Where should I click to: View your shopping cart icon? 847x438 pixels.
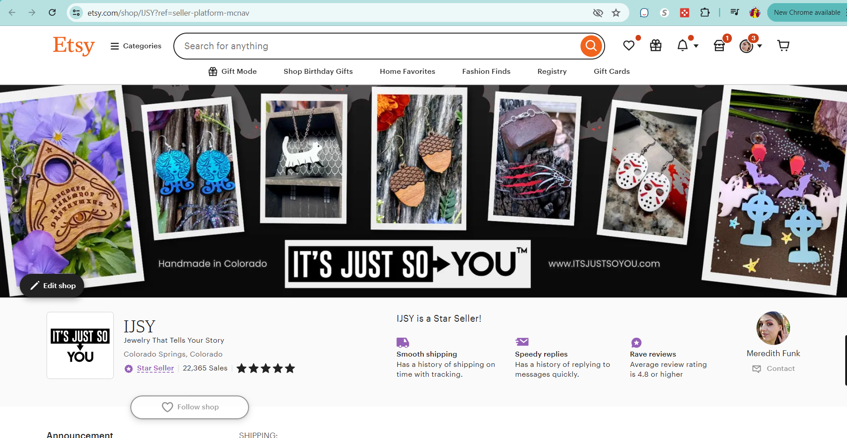pyautogui.click(x=783, y=45)
